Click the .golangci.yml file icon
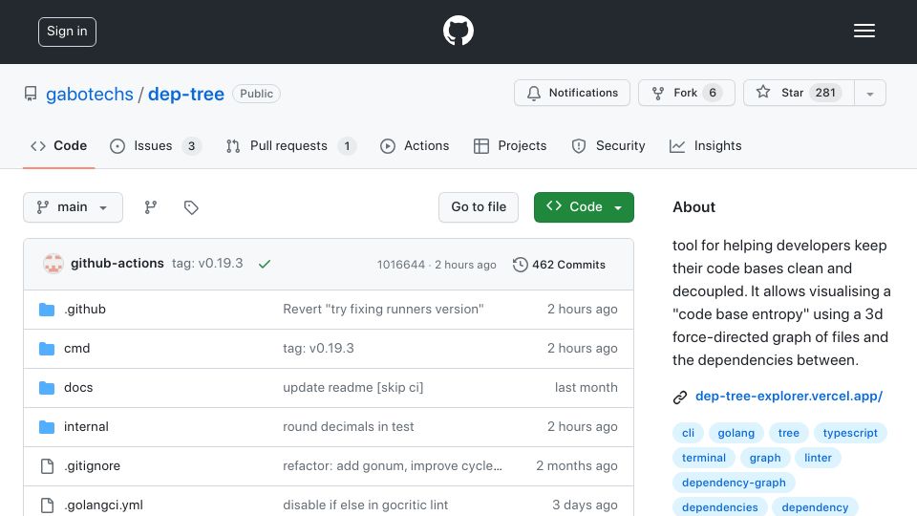Screen dimensions: 917x516 (47, 505)
